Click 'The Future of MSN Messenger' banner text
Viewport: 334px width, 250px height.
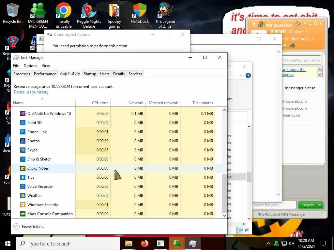click(x=282, y=215)
